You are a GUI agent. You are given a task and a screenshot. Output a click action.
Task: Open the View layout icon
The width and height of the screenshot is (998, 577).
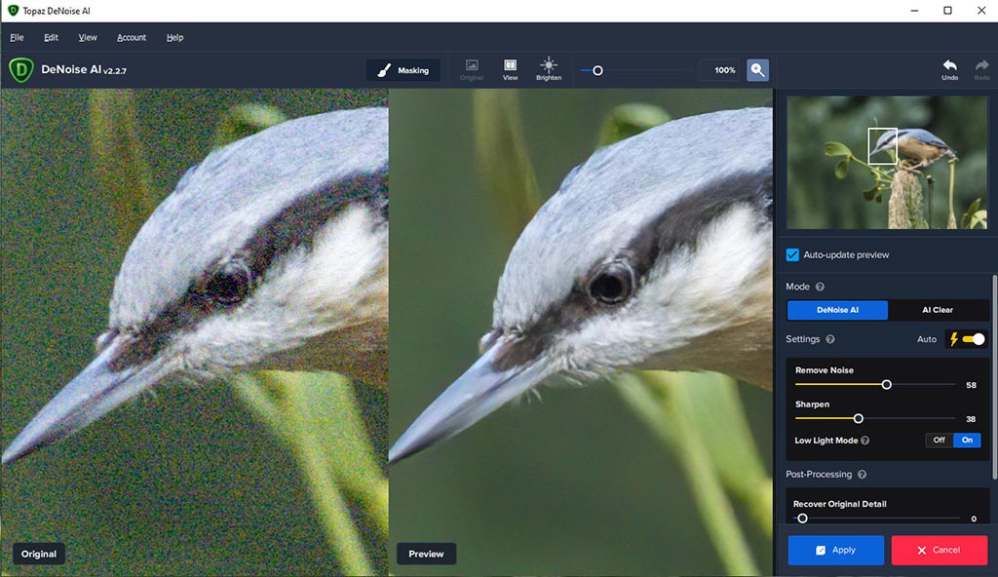tap(510, 69)
